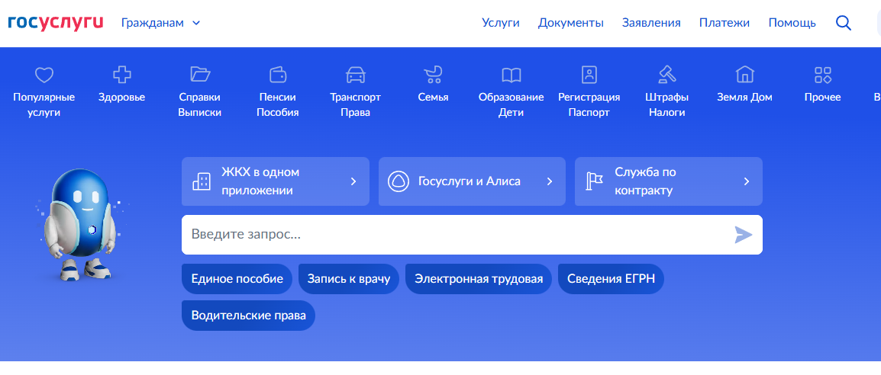Click the Справки Выписки label
The image size is (881, 375).
coord(200,105)
